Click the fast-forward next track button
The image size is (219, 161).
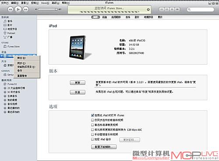coord(26,9)
